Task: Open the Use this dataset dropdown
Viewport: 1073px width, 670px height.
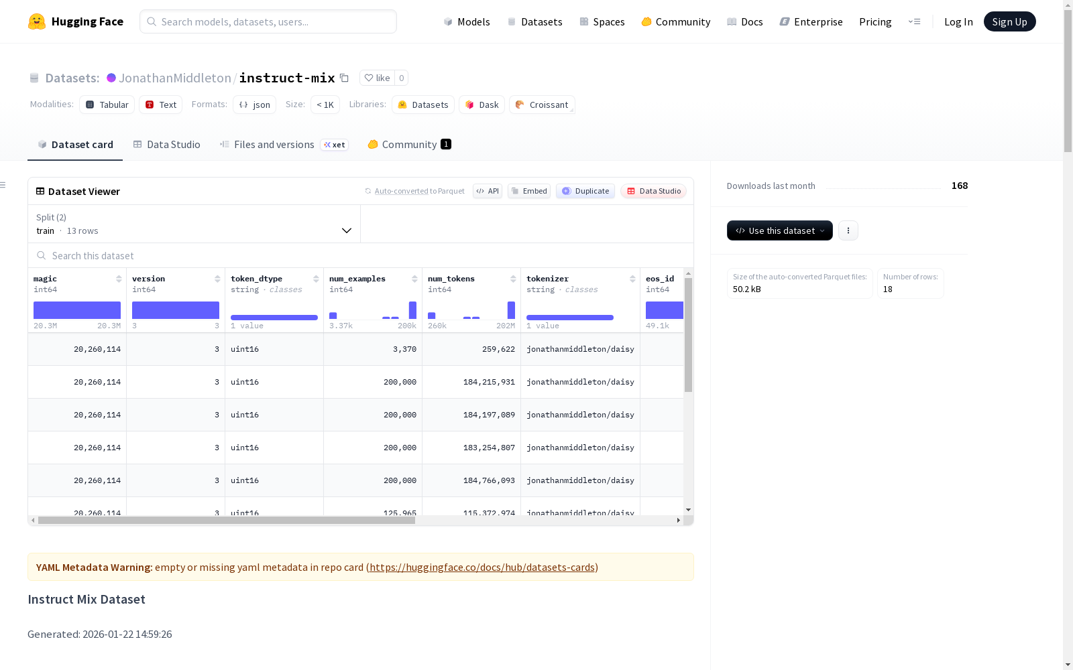Action: click(x=780, y=230)
